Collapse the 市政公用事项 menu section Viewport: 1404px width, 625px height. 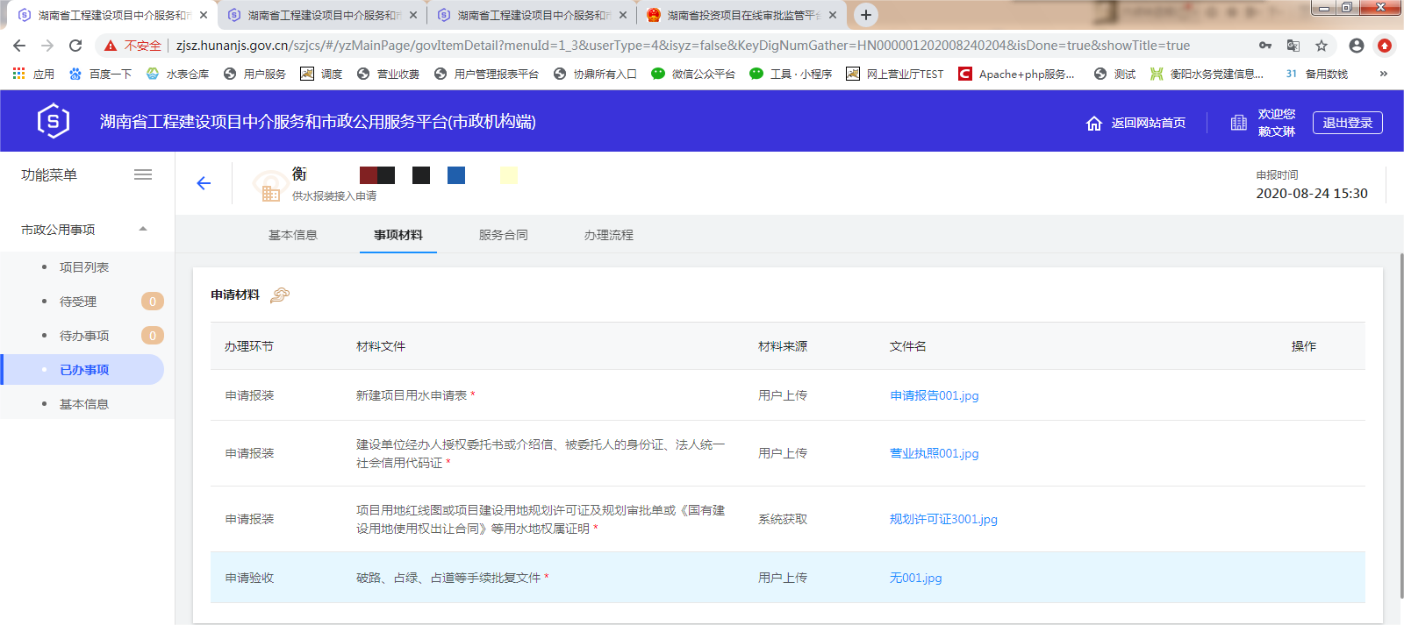tap(143, 230)
